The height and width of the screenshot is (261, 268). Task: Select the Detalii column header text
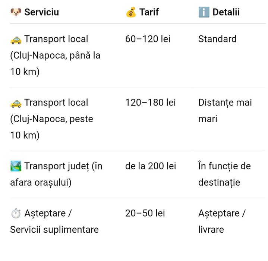pos(226,12)
